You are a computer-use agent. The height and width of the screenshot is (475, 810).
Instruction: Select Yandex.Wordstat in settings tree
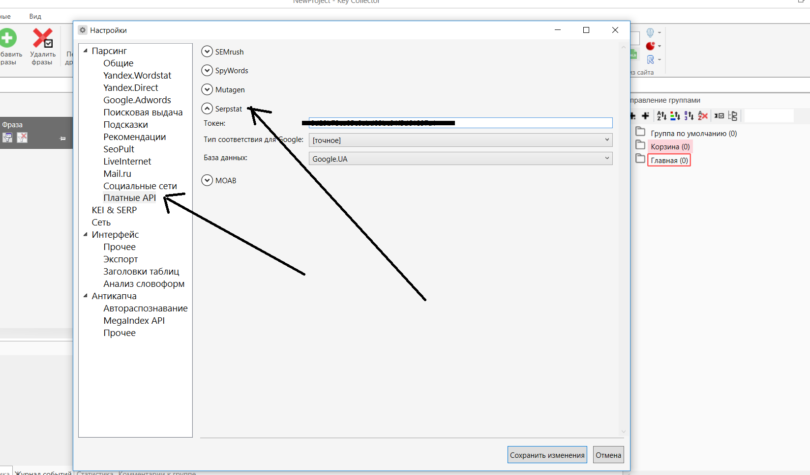pos(137,76)
